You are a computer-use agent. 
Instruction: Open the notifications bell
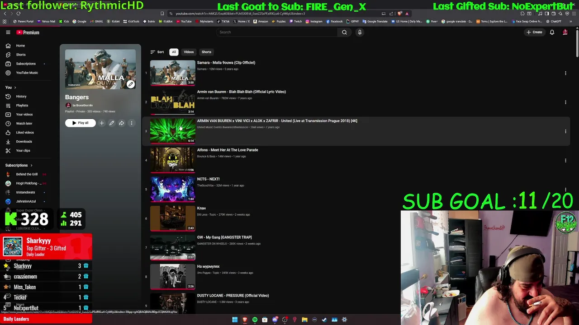(x=552, y=32)
